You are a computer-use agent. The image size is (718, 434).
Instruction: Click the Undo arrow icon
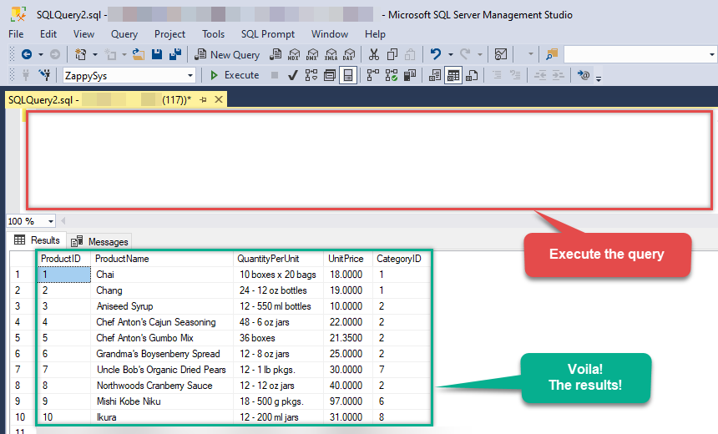pyautogui.click(x=436, y=54)
